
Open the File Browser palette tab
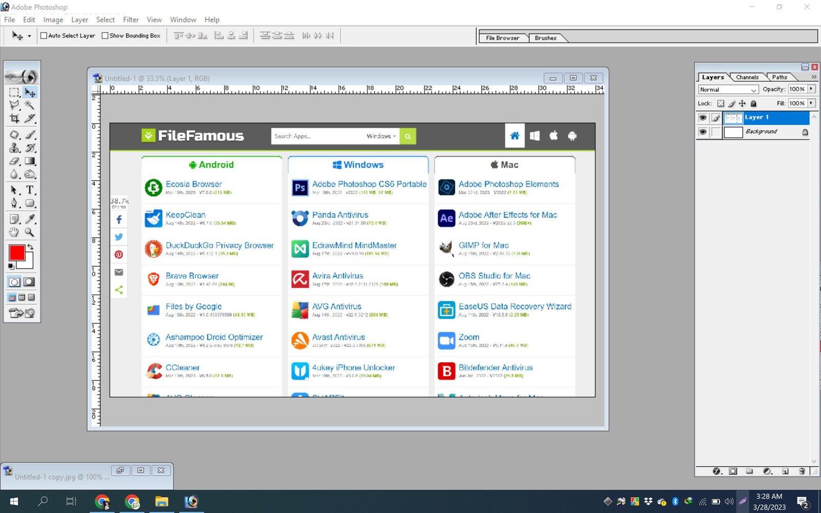click(x=502, y=38)
